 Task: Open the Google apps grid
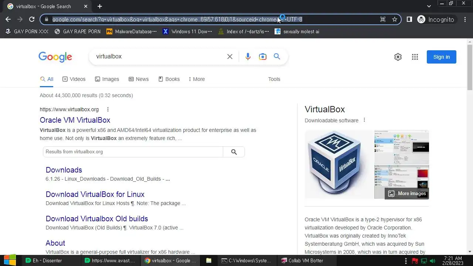point(415,57)
